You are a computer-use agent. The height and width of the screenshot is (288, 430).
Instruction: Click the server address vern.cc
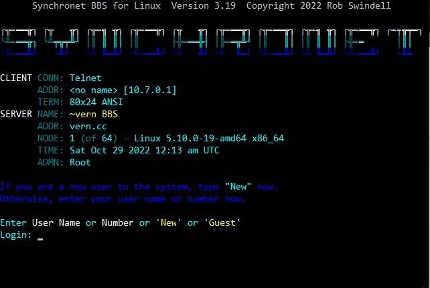(88, 127)
